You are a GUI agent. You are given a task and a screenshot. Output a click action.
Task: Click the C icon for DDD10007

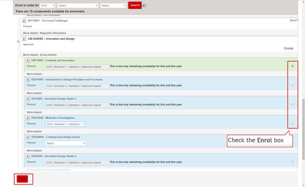pos(28,80)
